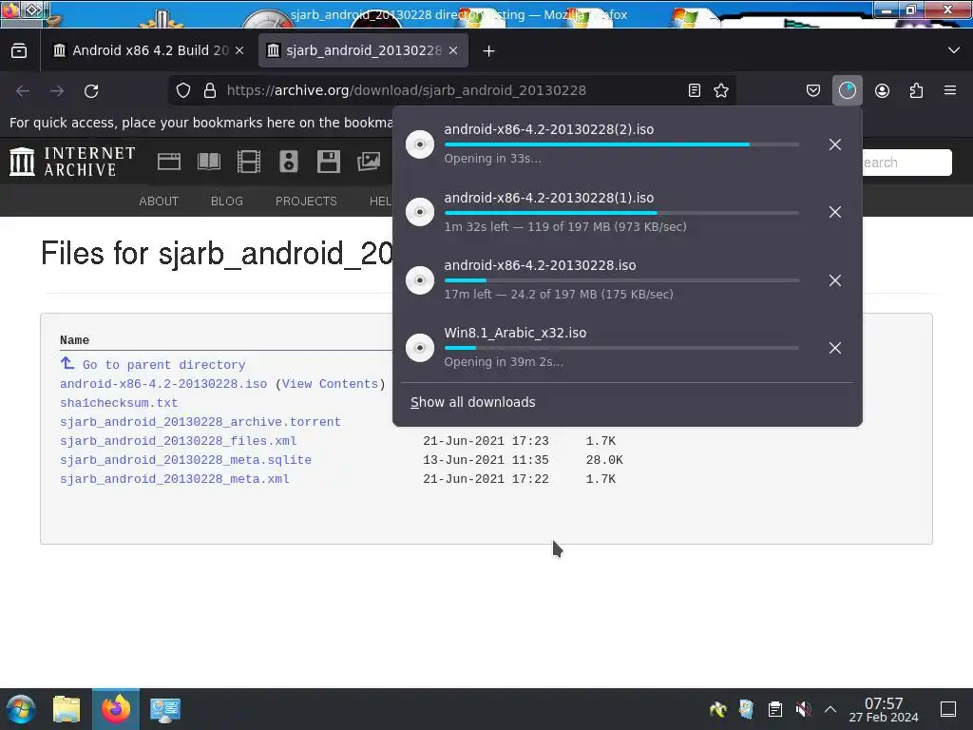This screenshot has width=973, height=730.
Task: Open sjarb_android_20130228_files.xml link
Action: (178, 441)
